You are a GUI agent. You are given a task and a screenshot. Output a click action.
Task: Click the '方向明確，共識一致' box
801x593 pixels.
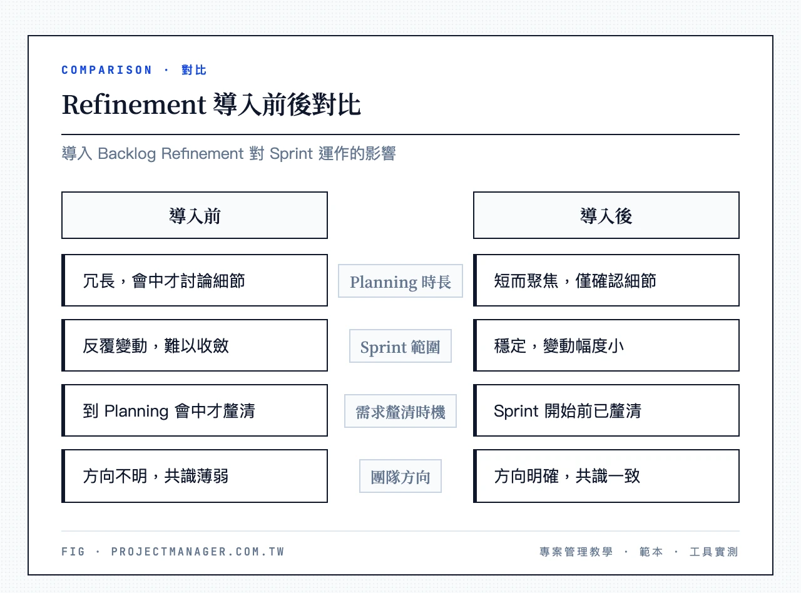tap(606, 476)
